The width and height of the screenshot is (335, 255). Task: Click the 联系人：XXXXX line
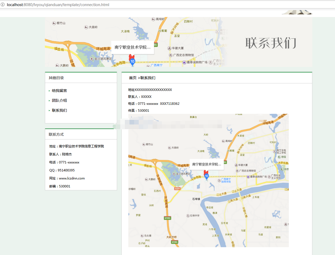click(140, 97)
